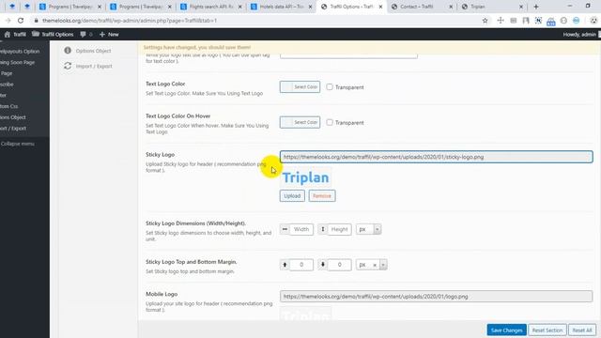Image resolution: width=601 pixels, height=338 pixels.
Task: Open the browser profile avatar
Action: pos(593,21)
